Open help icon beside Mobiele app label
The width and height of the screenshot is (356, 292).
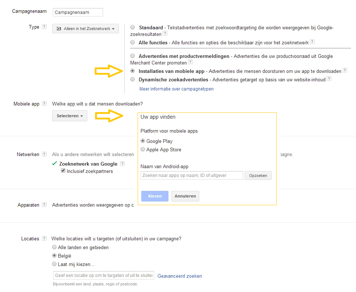click(x=44, y=103)
